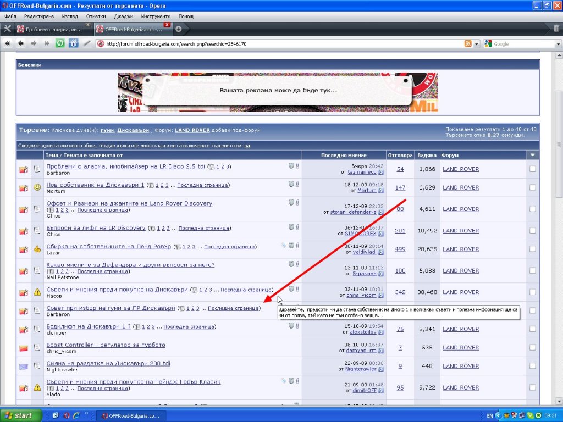
Task: Click the rewind navigation button
Action: (x=7, y=43)
